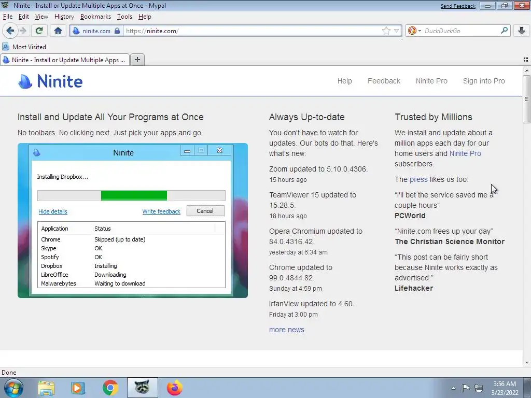Open the History menu

pos(64,17)
